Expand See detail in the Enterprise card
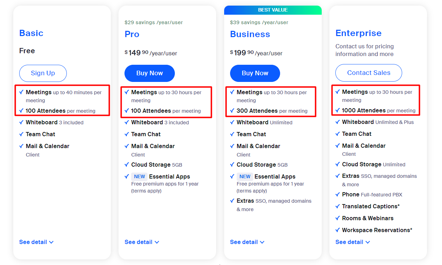 (x=352, y=242)
